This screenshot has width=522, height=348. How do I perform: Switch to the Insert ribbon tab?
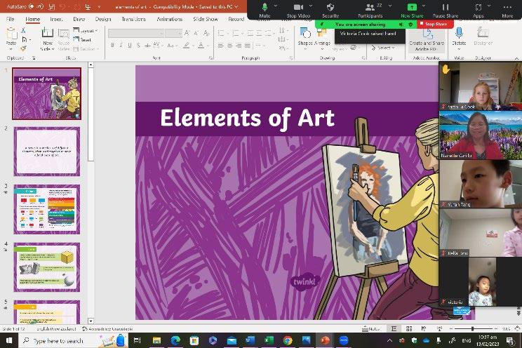tap(56, 19)
